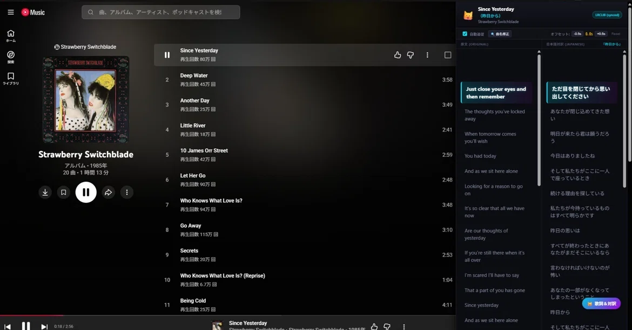Click the LRCLIB (synced) source badge
This screenshot has height=330, width=632.
tap(607, 15)
